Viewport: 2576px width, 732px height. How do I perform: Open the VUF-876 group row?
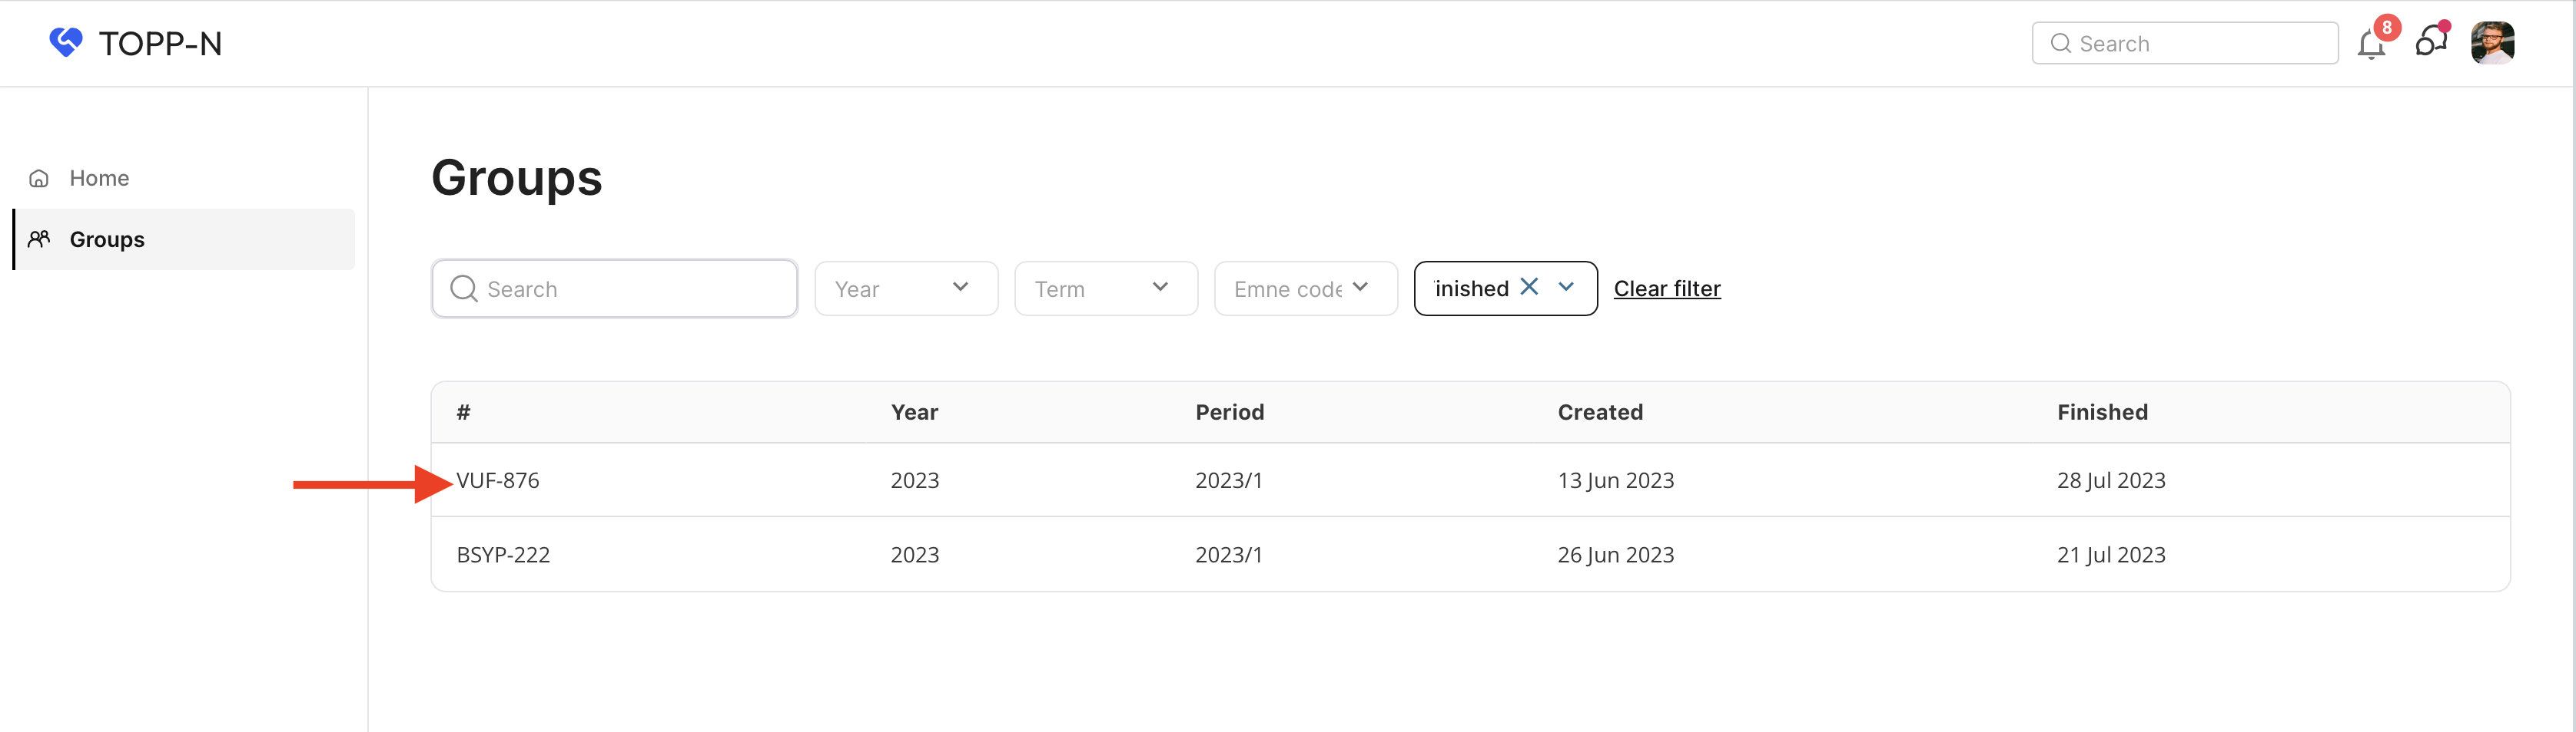pos(498,480)
